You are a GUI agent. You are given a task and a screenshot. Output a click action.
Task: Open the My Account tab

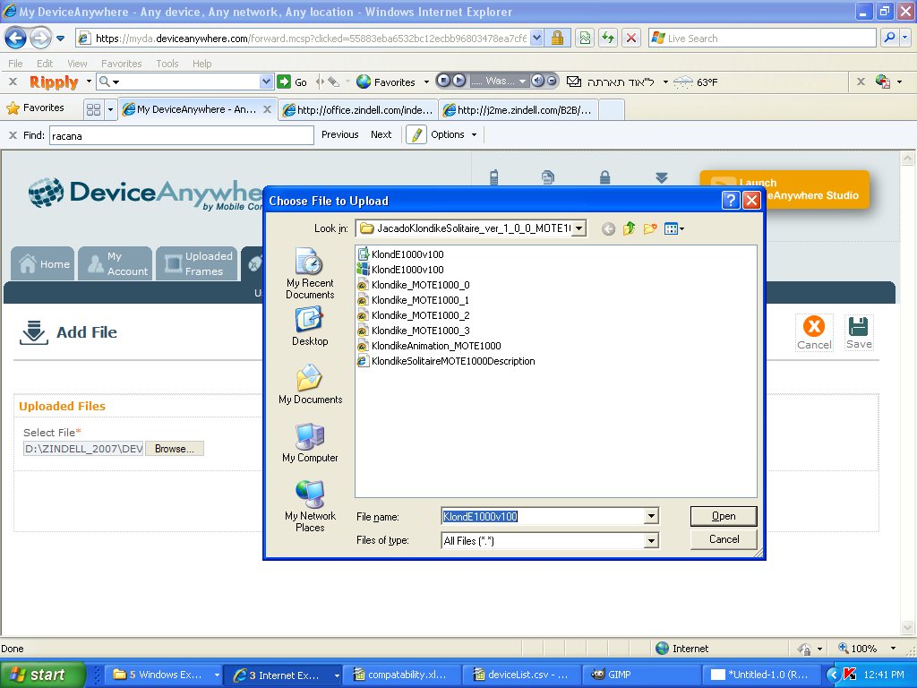tap(116, 264)
